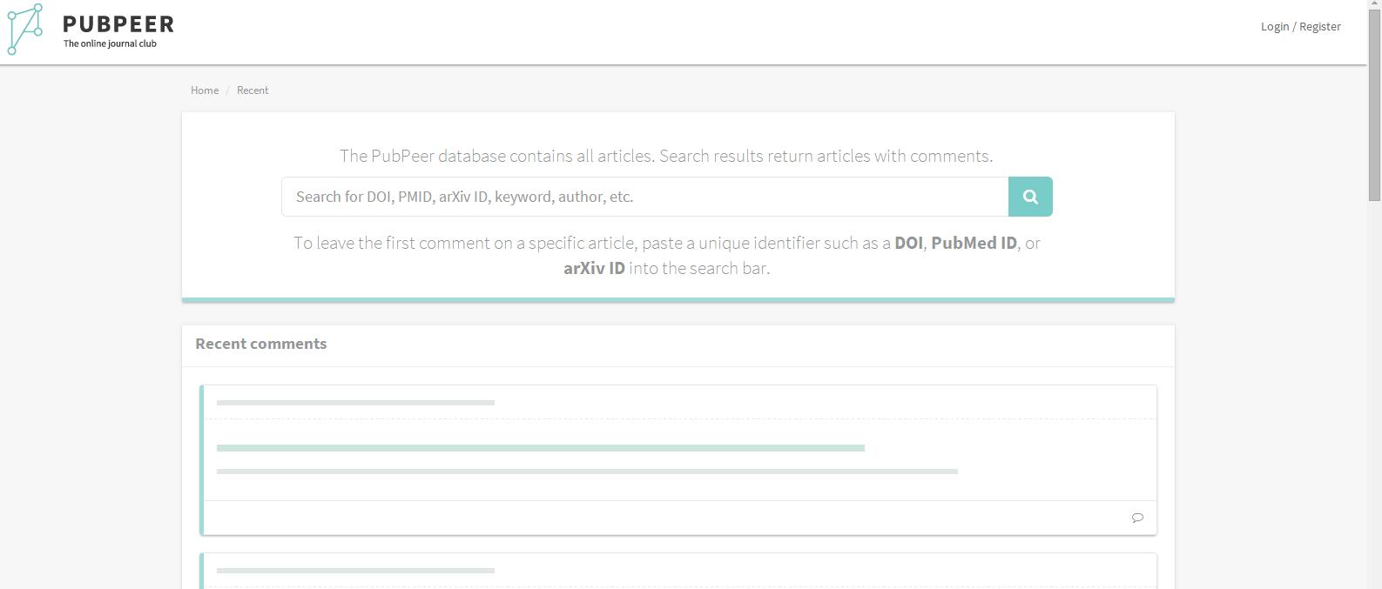1382x589 pixels.
Task: Click the PUBPEER site title text
Action: click(118, 23)
